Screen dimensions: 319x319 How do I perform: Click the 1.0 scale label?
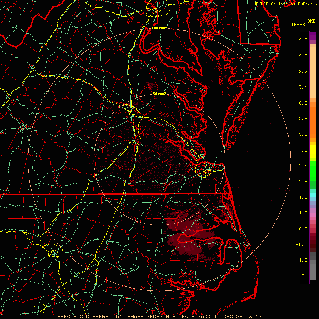(303, 213)
